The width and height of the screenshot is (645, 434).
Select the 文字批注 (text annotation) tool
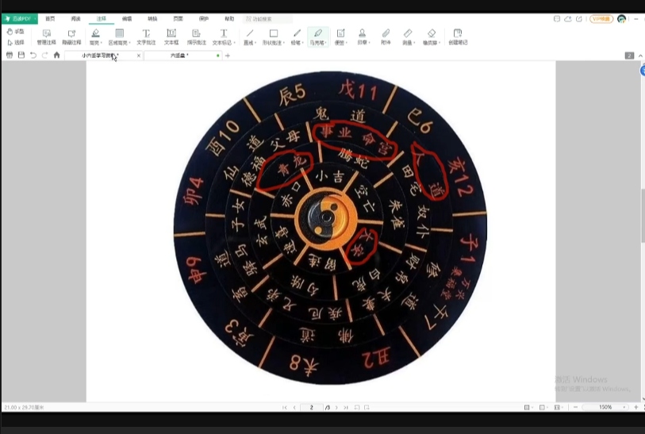[x=146, y=36]
